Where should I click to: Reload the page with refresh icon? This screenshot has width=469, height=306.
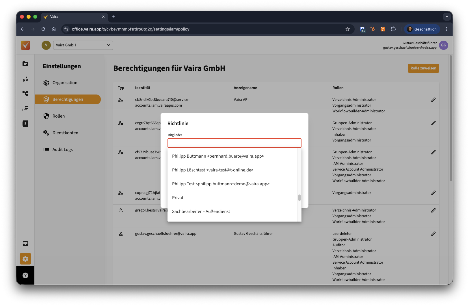click(x=43, y=29)
